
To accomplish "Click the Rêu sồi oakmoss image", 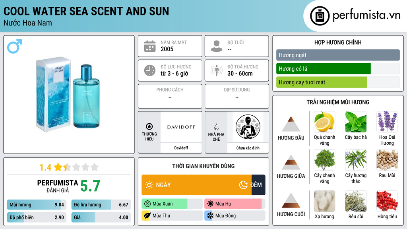I will click(x=356, y=201).
